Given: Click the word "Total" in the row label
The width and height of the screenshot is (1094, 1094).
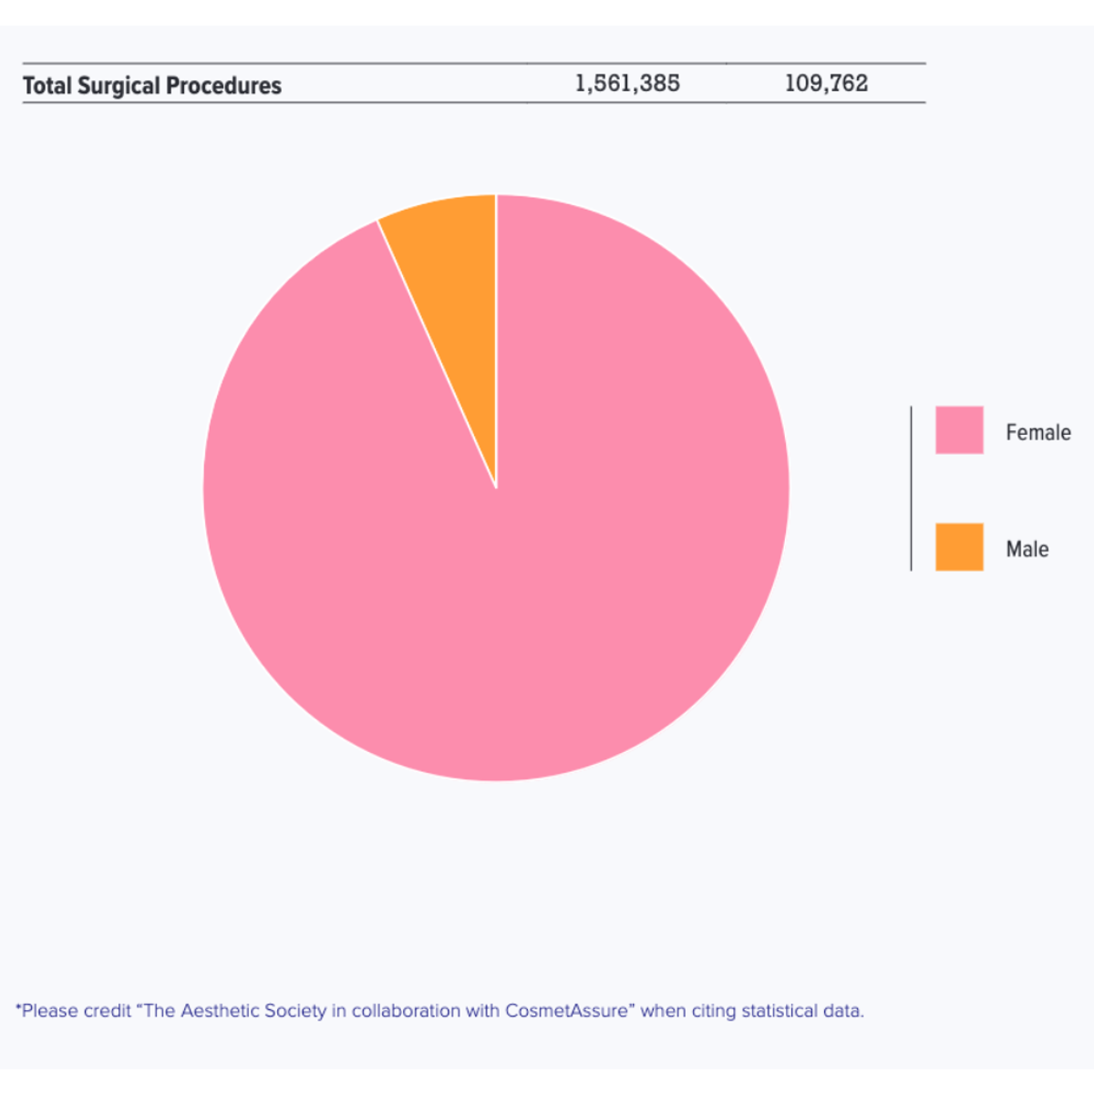Looking at the screenshot, I should point(47,86).
